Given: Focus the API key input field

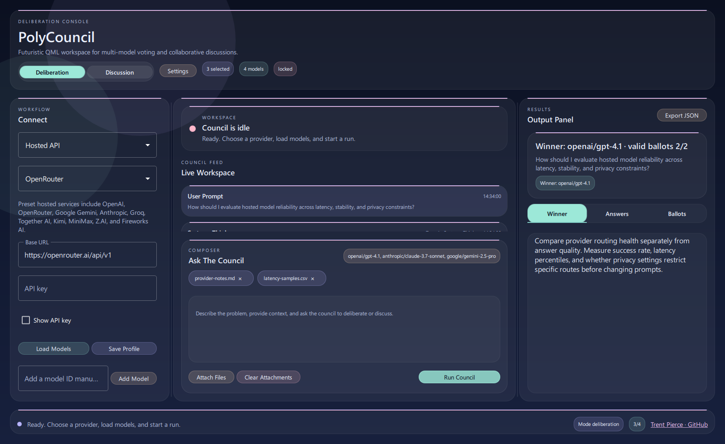Looking at the screenshot, I should (x=87, y=288).
